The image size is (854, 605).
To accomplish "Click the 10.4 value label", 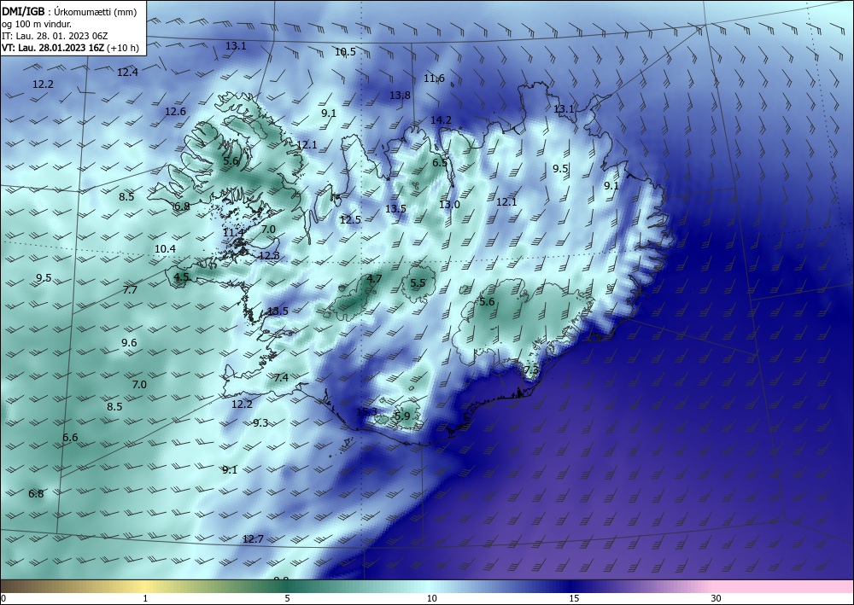I will pos(165,248).
